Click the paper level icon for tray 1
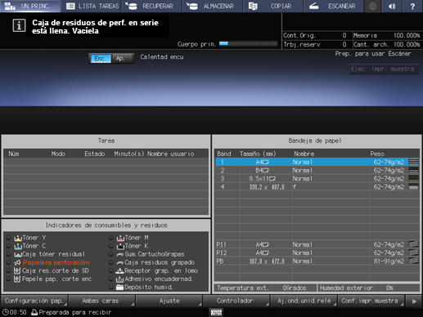 coord(413,162)
